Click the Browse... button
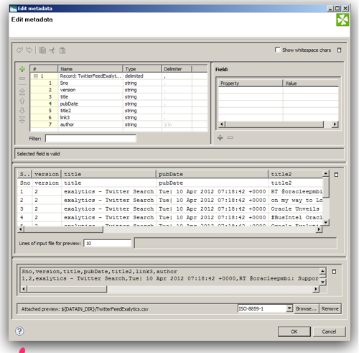This screenshot has width=359, height=353. point(306,308)
